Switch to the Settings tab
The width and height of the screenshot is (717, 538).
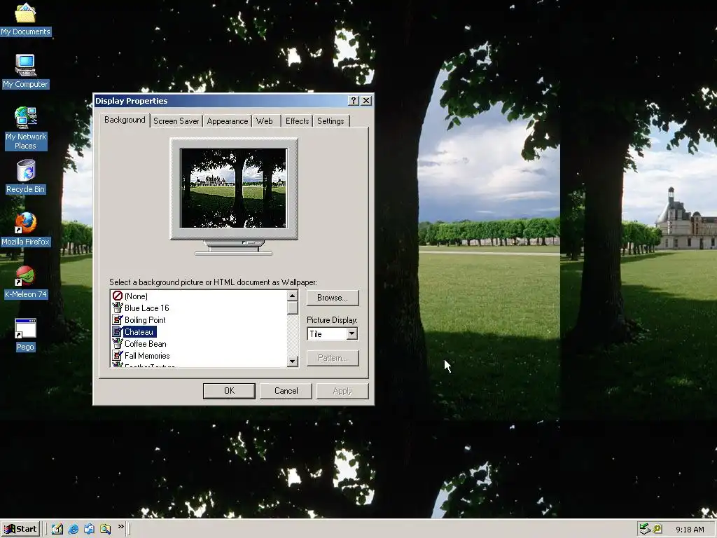point(330,120)
